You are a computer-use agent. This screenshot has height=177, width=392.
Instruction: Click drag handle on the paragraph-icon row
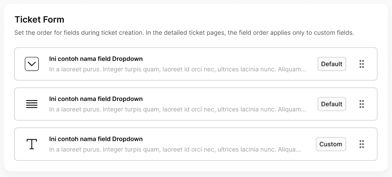point(361,104)
